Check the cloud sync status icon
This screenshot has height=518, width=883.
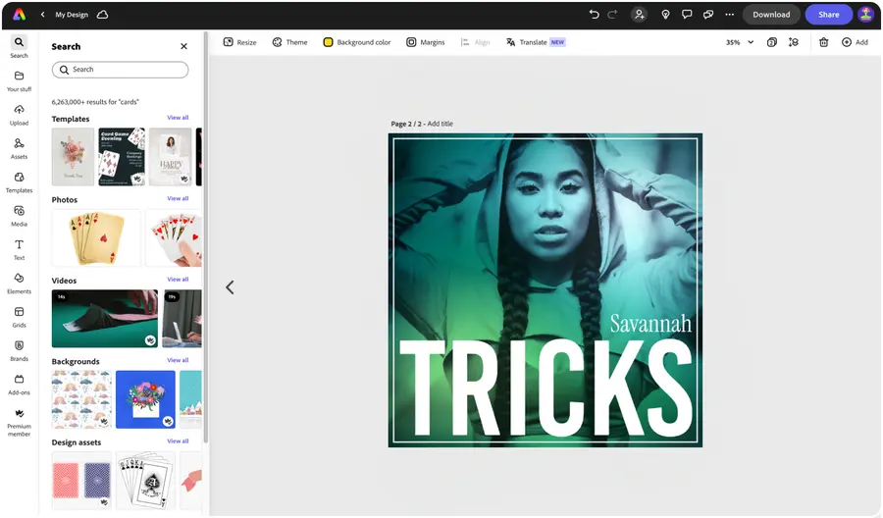(102, 15)
